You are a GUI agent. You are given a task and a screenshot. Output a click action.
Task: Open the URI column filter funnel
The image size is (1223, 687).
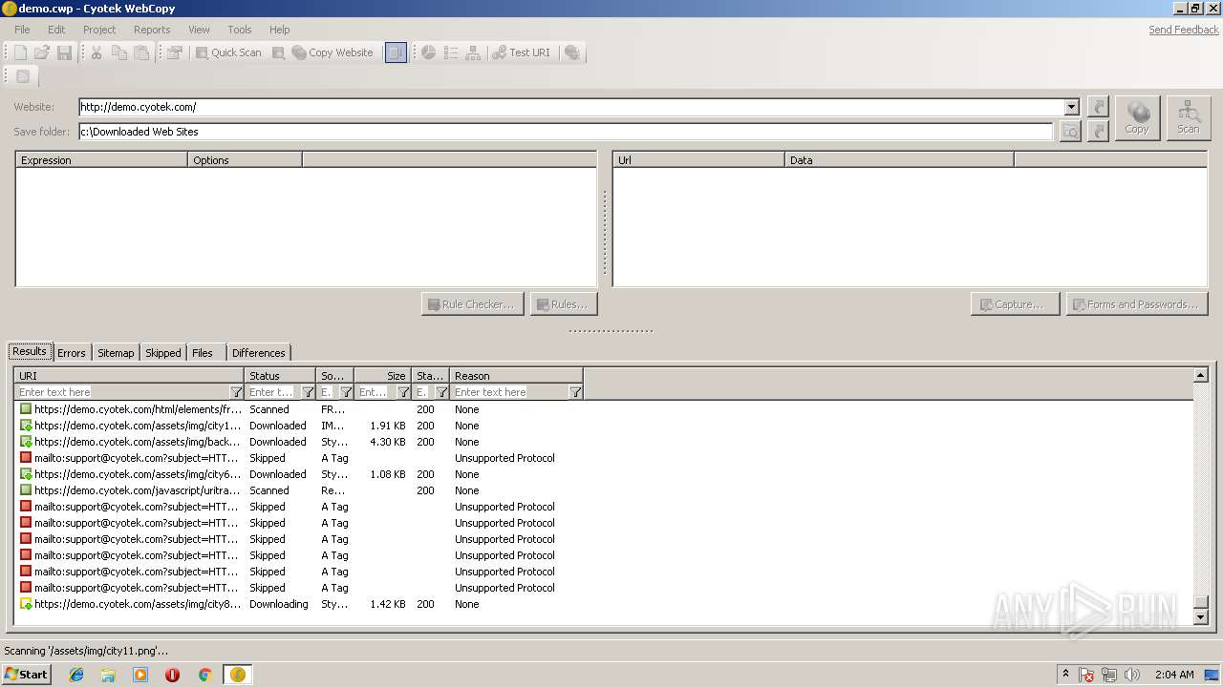click(x=236, y=392)
